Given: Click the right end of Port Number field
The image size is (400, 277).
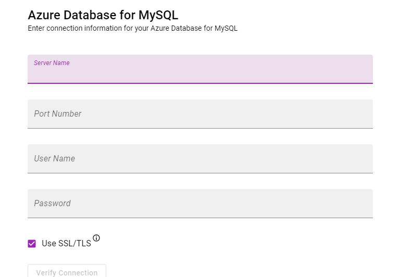Looking at the screenshot, I should pos(362,114).
